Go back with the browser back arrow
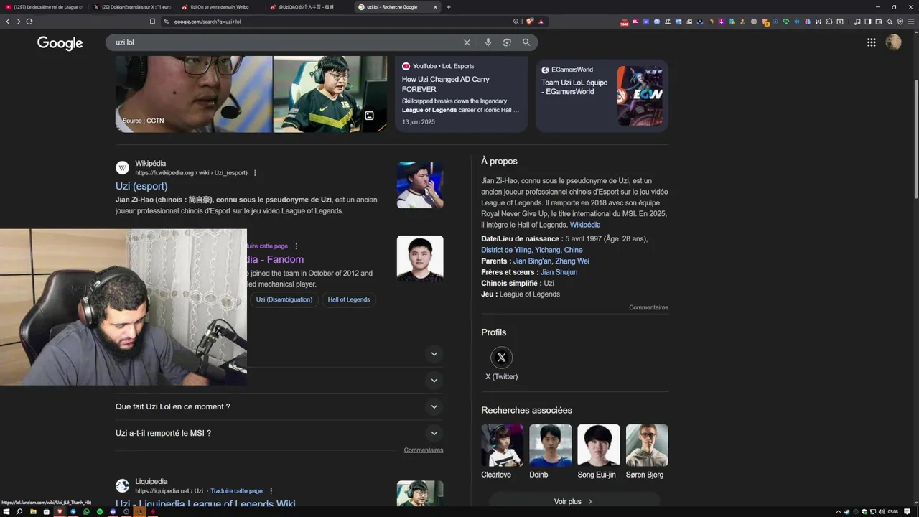The image size is (919, 517). (x=8, y=22)
